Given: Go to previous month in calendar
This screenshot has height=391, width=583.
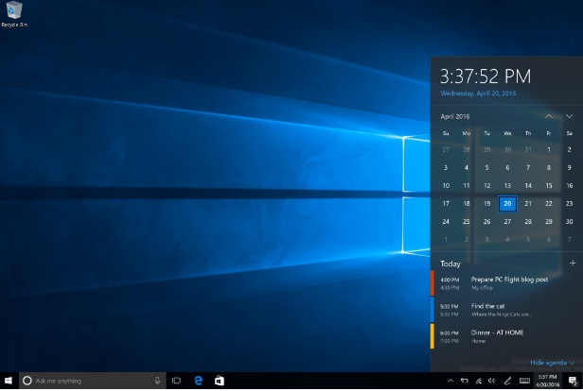Looking at the screenshot, I should [549, 115].
